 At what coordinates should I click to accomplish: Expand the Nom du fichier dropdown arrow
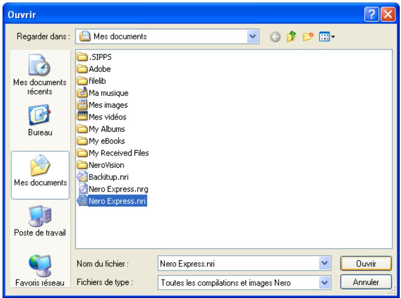(x=324, y=263)
